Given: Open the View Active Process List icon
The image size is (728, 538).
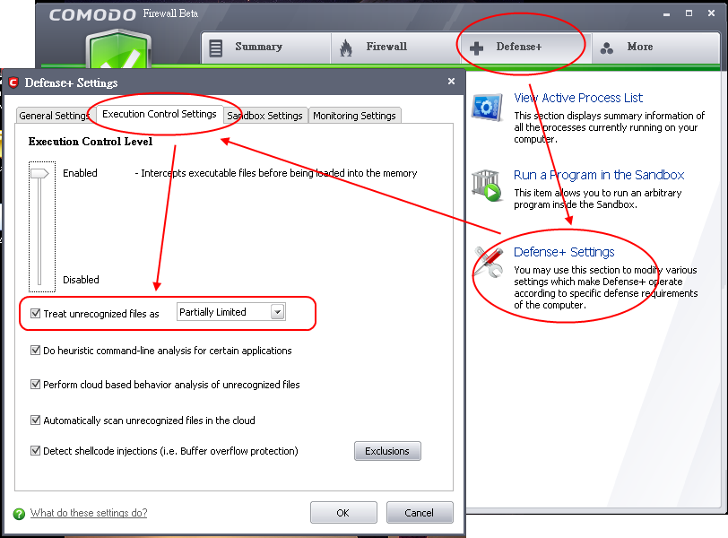Looking at the screenshot, I should pyautogui.click(x=488, y=108).
